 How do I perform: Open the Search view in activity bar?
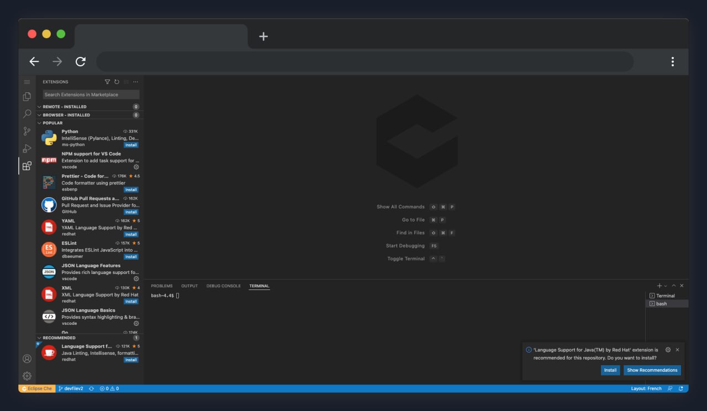pyautogui.click(x=27, y=114)
